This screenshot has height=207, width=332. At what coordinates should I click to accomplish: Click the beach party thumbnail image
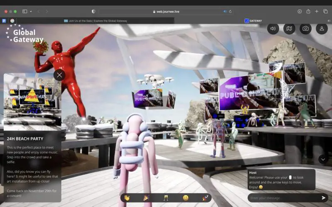(x=32, y=101)
